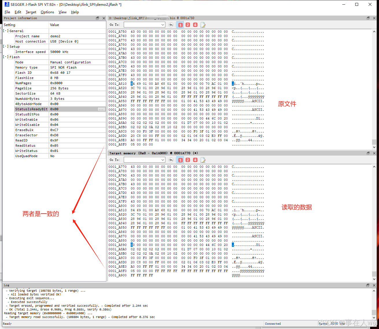The width and height of the screenshot is (379, 329).
Task: Open the Help menu
Action: click(x=75, y=12)
